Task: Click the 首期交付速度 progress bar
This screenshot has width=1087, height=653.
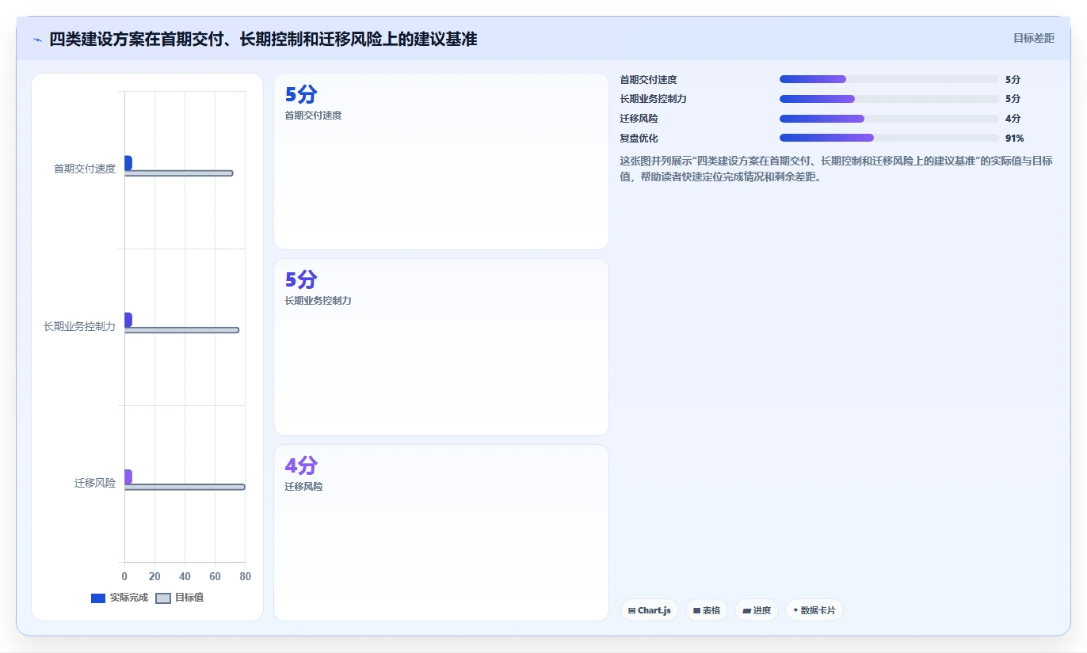Action: pos(889,79)
